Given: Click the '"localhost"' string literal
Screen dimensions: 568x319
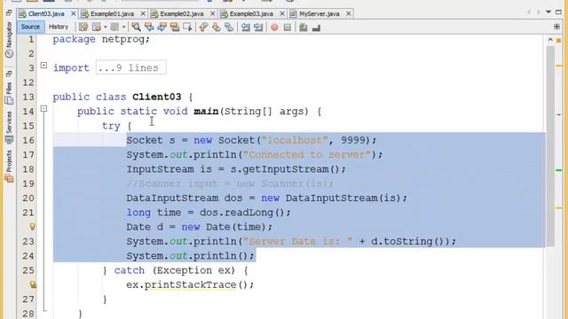Looking at the screenshot, I should (295, 140).
